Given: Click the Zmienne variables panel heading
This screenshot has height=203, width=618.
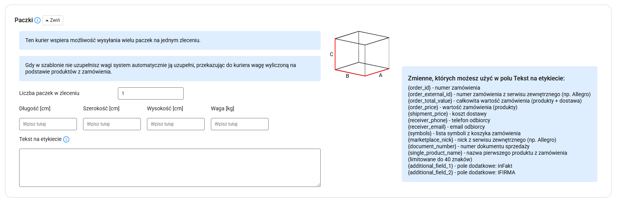Looking at the screenshot, I should 486,79.
